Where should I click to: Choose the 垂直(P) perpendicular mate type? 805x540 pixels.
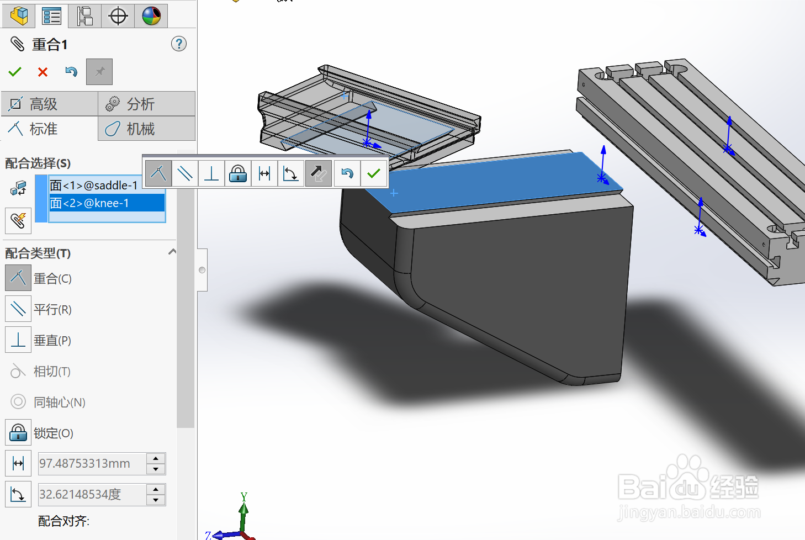[x=18, y=340]
